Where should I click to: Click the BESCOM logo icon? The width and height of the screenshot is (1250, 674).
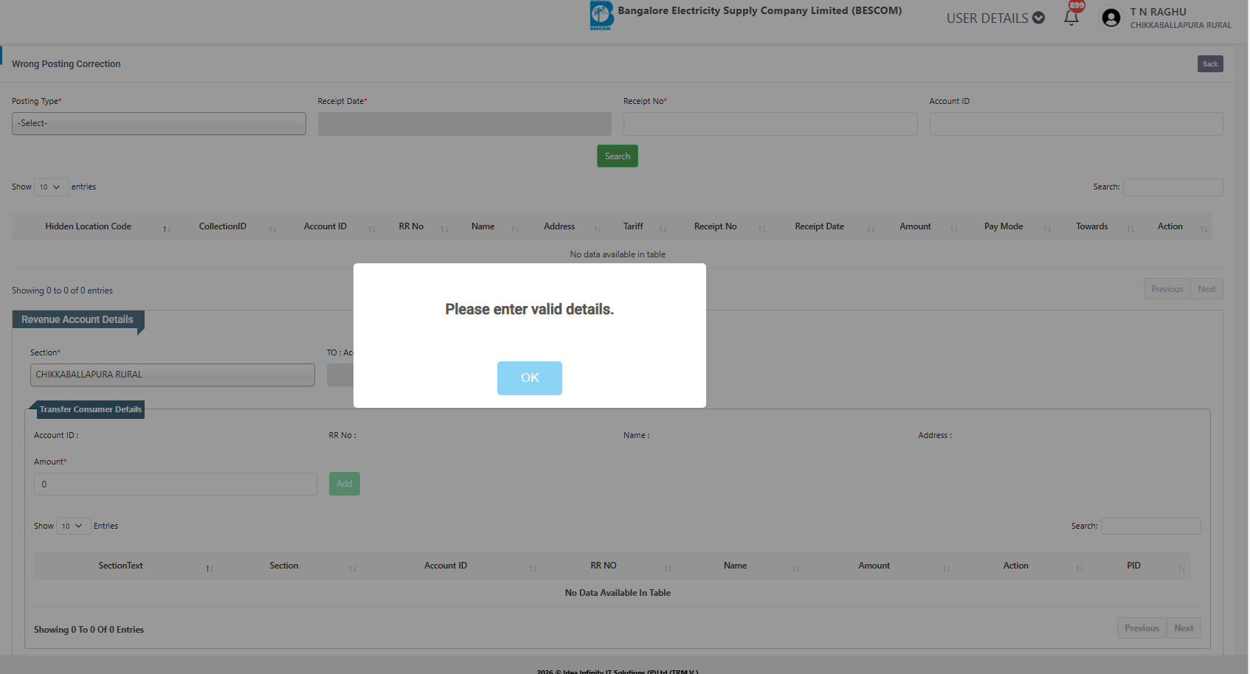coord(601,15)
